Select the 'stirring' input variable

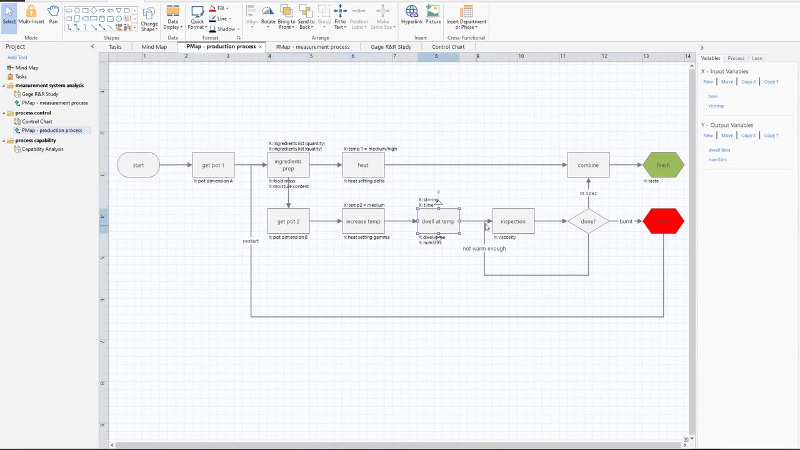click(716, 106)
